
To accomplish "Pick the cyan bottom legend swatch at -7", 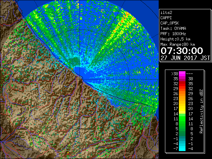I will [182, 148].
